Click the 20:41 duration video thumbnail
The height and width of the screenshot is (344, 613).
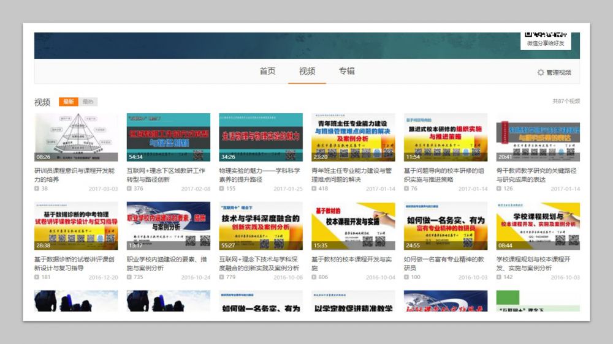click(x=538, y=137)
